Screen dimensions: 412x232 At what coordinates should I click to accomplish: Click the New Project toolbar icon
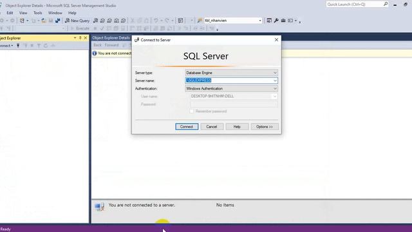(22, 21)
